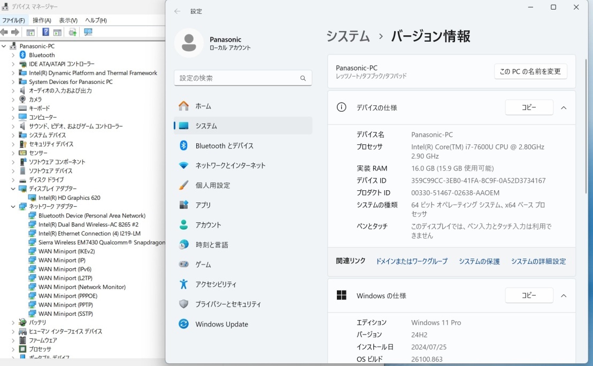The height and width of the screenshot is (366, 593).
Task: Click the camera (カメラ) category icon
Action: pyautogui.click(x=22, y=99)
